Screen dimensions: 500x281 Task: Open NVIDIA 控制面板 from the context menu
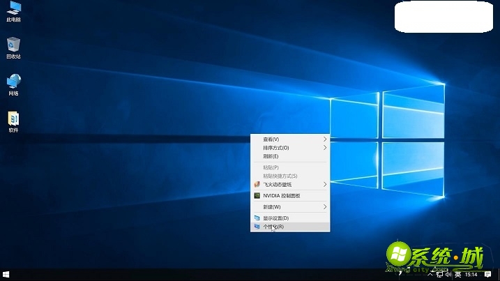pos(290,195)
